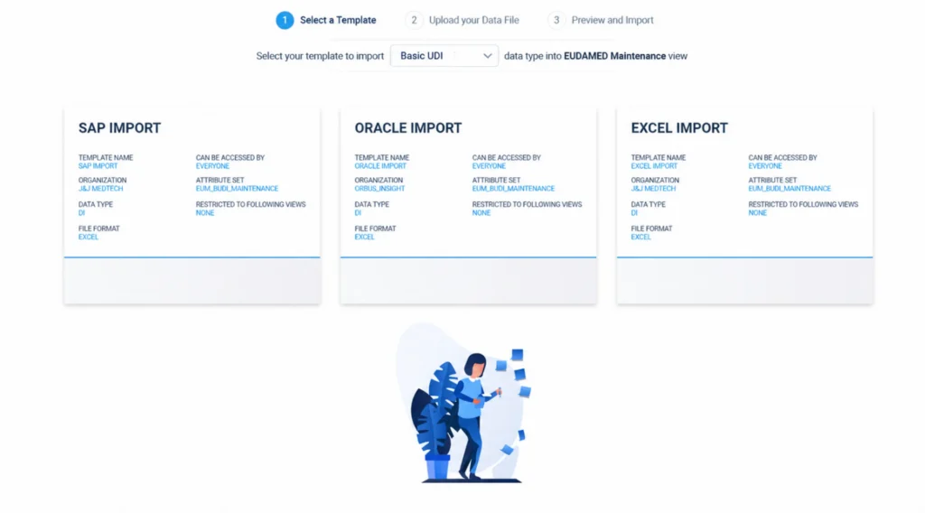
Task: Click EVERYONE access value in ORACLE IMPORT card
Action: (x=489, y=166)
